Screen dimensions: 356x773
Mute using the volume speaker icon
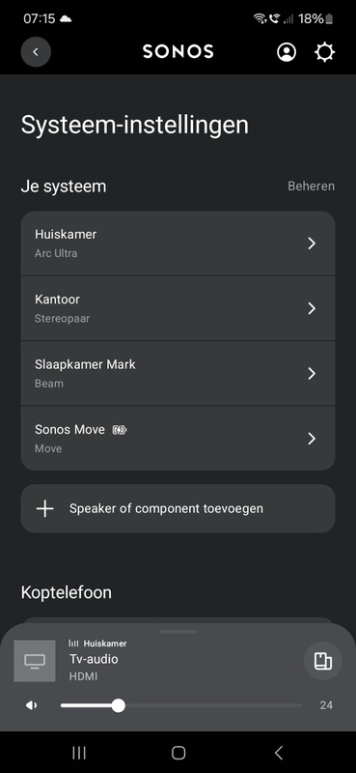(x=32, y=705)
